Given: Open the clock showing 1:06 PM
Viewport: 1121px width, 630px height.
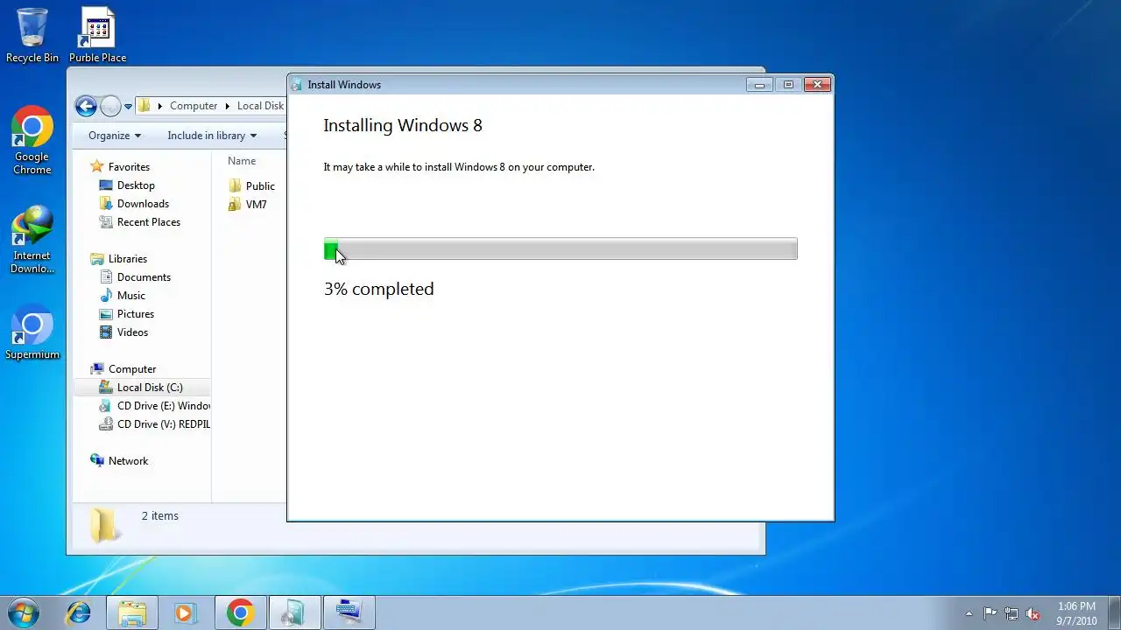Looking at the screenshot, I should click(x=1076, y=613).
